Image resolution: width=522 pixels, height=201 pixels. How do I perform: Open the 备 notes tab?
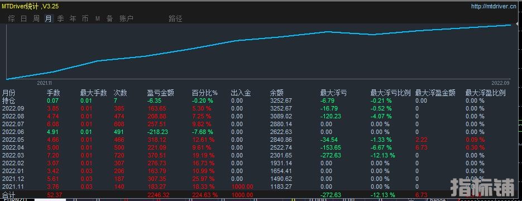pos(109,19)
